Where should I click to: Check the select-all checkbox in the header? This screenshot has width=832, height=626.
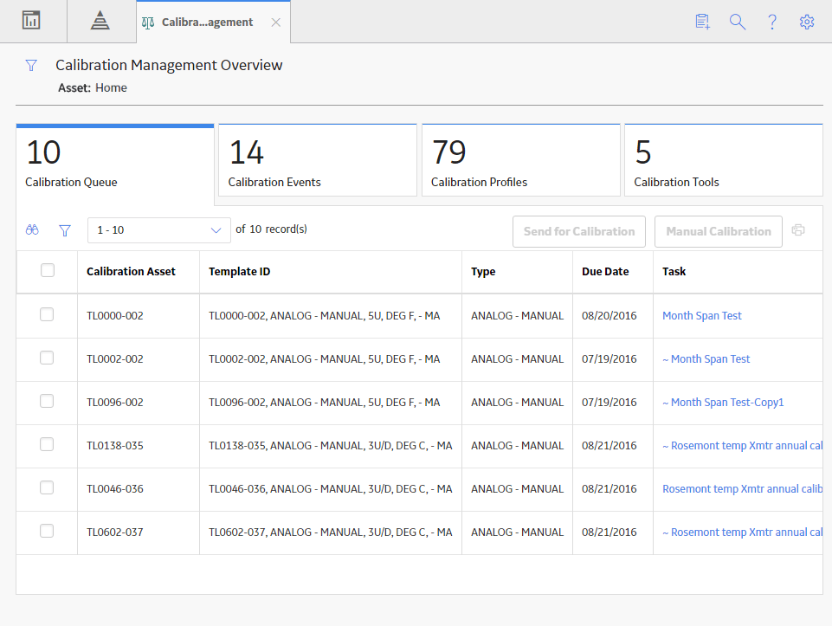pos(48,270)
